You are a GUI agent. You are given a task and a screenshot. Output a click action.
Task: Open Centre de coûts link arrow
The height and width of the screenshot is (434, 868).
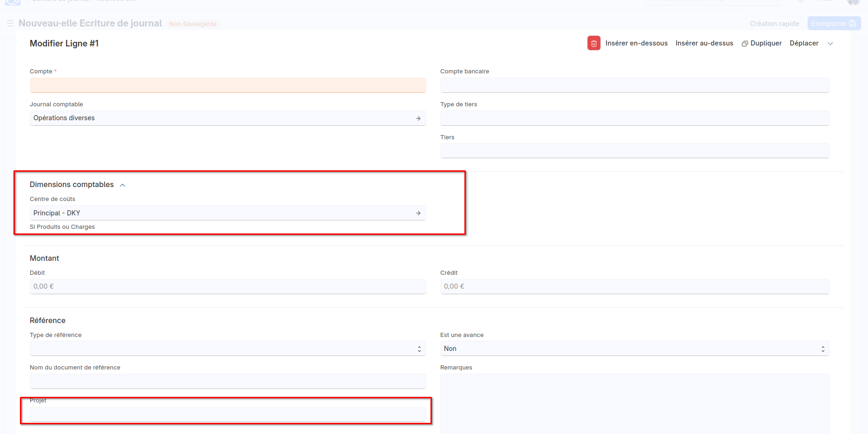coord(418,213)
